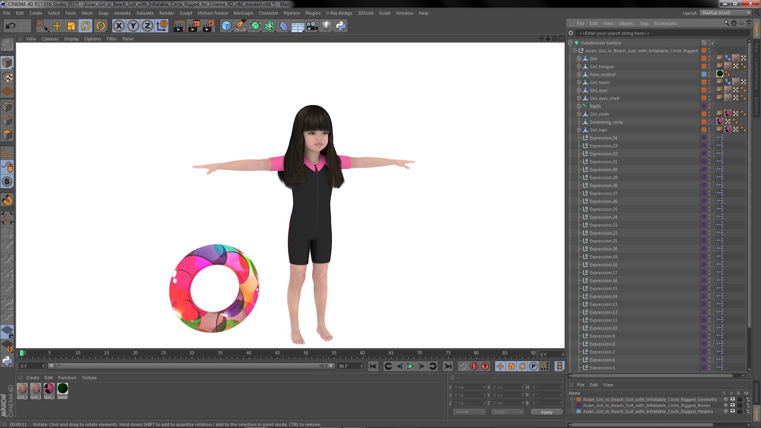
Task: Expand the Girl_tongue object
Action: (579, 67)
